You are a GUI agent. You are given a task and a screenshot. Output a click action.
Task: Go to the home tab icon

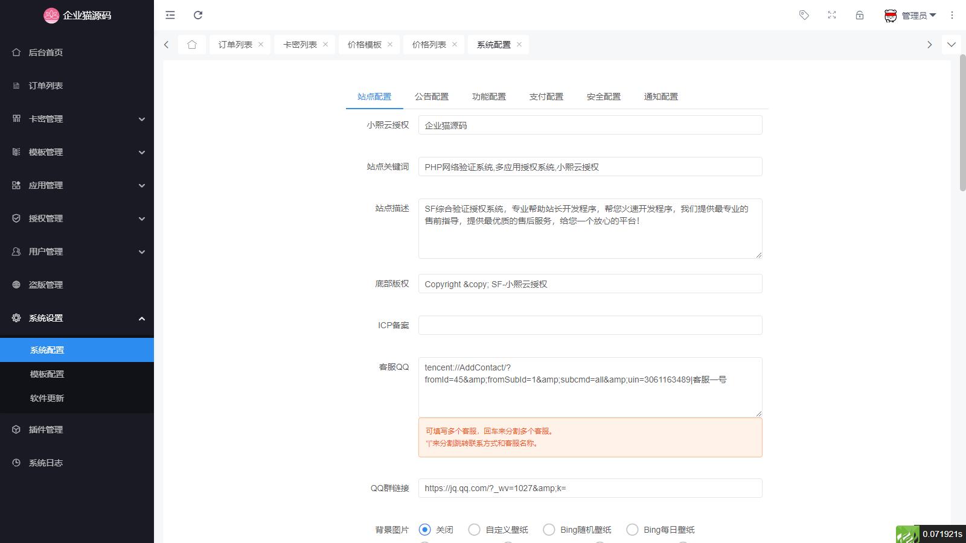tap(192, 45)
